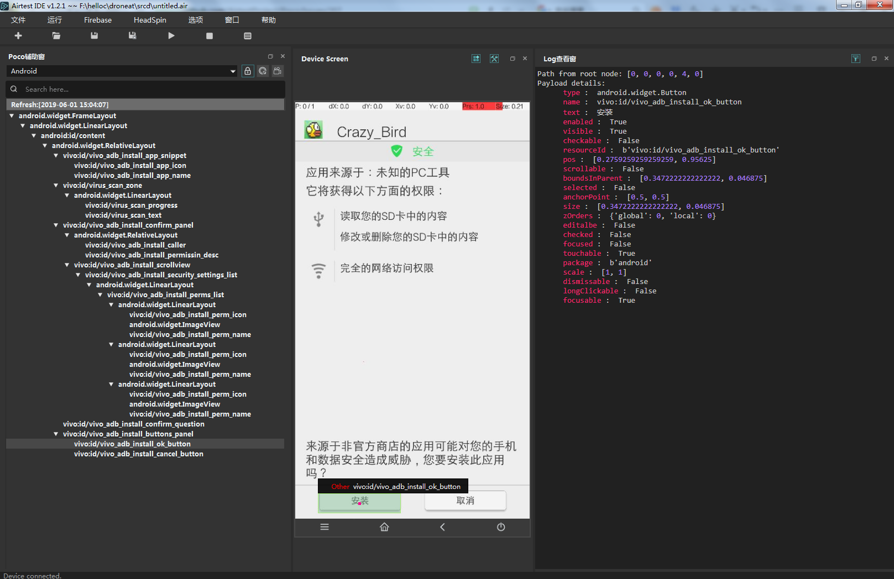894x579 pixels.
Task: Open the Firebase menu
Action: 98,20
